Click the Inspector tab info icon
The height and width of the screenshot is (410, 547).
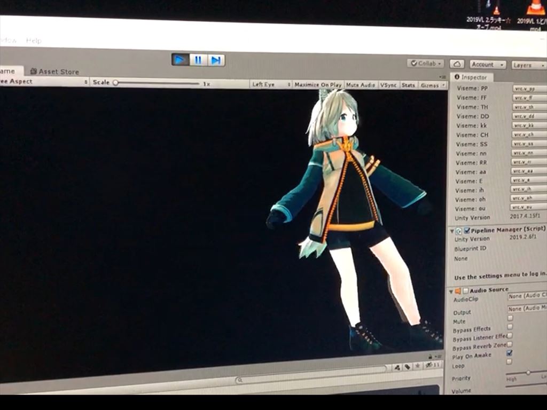457,77
